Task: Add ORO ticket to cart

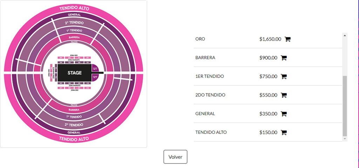Action: (x=287, y=39)
